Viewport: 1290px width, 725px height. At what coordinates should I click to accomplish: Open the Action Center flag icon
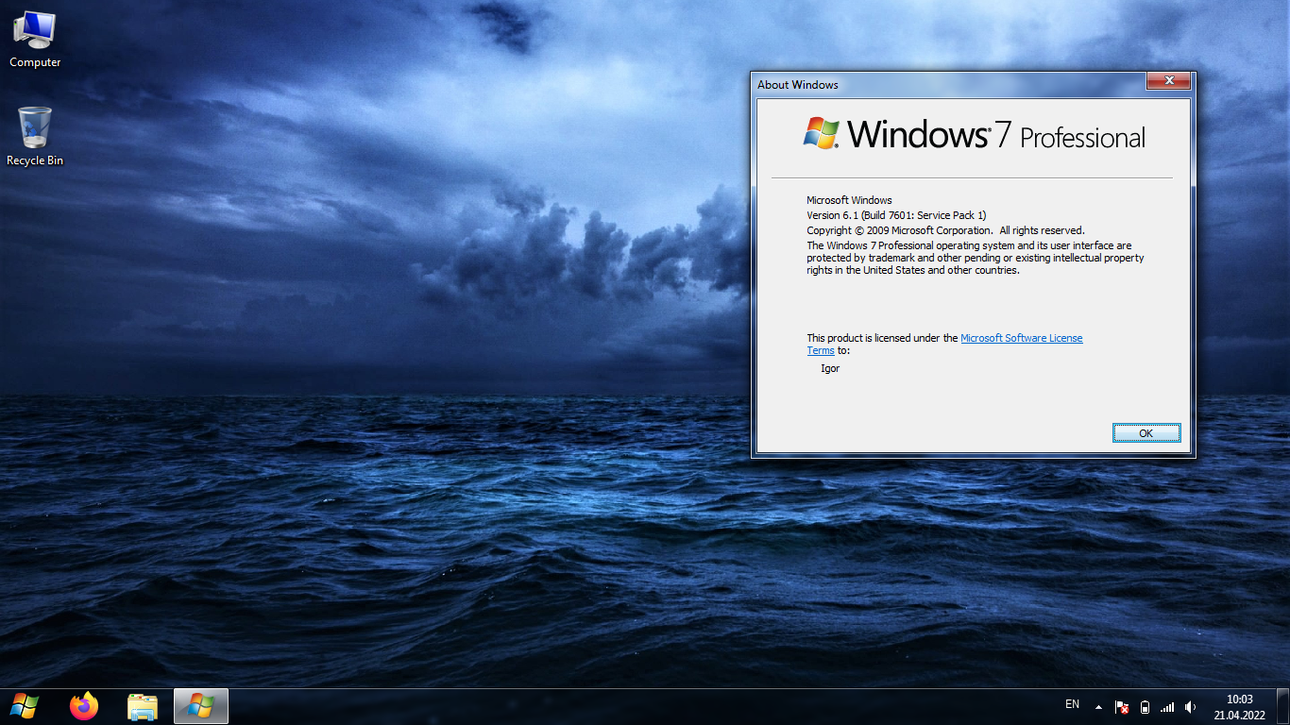pyautogui.click(x=1122, y=706)
